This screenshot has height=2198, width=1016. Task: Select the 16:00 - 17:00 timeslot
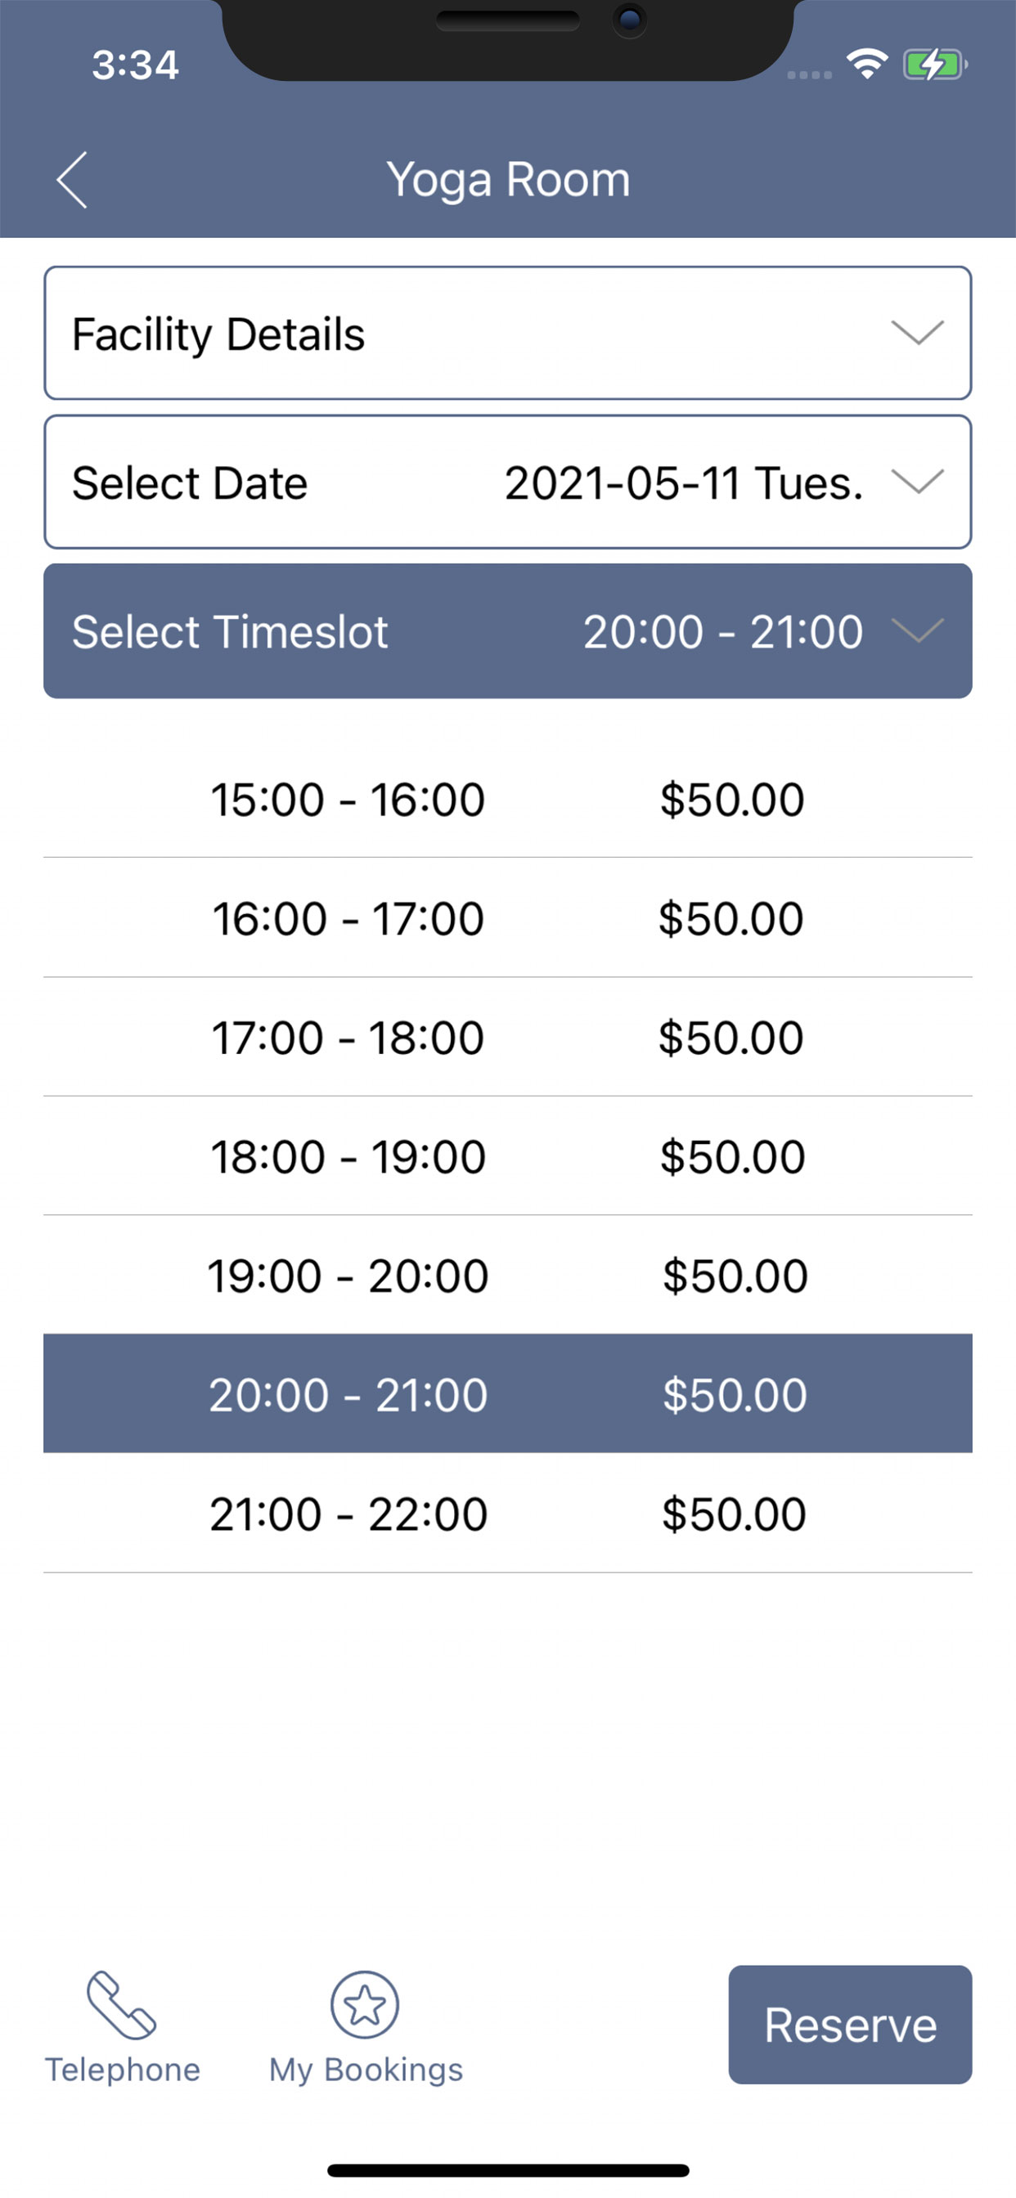(508, 918)
